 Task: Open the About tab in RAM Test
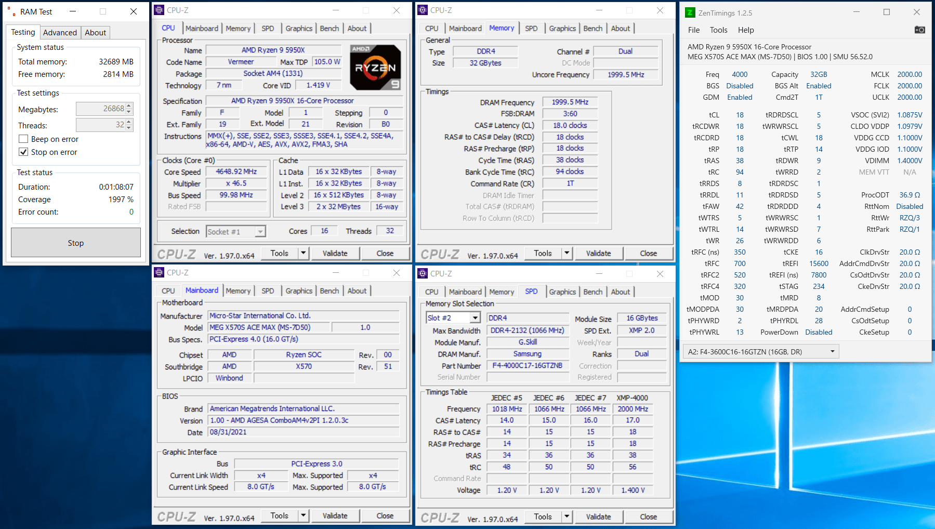[95, 32]
